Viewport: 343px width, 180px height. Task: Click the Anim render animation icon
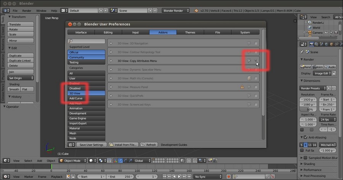317,67
